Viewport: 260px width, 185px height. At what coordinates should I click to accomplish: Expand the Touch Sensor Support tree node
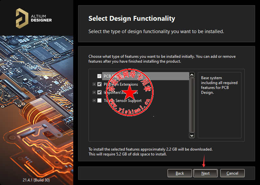coord(94,100)
